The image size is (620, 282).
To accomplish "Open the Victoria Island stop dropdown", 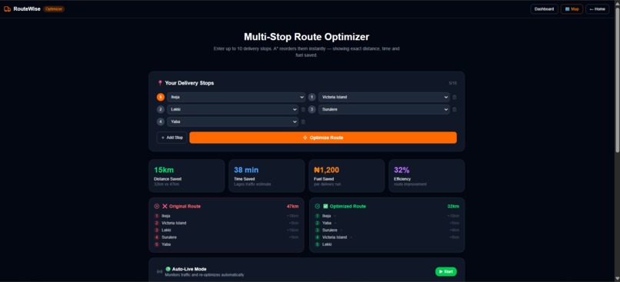I will tap(384, 97).
